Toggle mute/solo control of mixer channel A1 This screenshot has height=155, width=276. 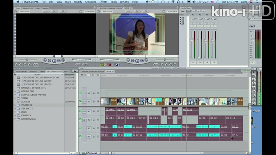pos(193,19)
